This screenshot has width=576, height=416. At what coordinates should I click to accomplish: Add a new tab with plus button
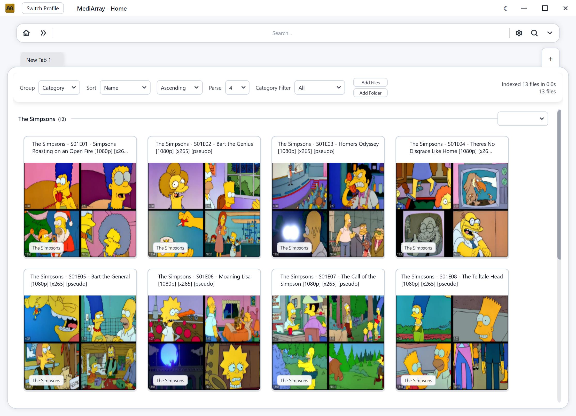point(551,59)
